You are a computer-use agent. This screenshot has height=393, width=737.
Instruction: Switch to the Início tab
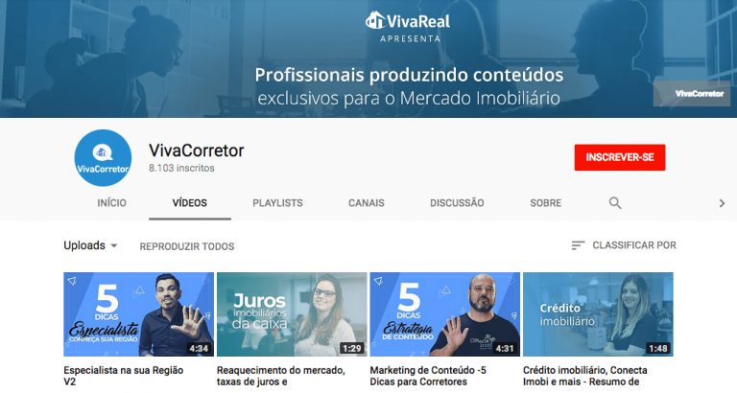pyautogui.click(x=112, y=203)
